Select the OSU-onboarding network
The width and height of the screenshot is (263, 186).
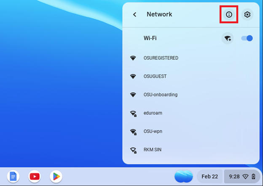pyautogui.click(x=191, y=95)
